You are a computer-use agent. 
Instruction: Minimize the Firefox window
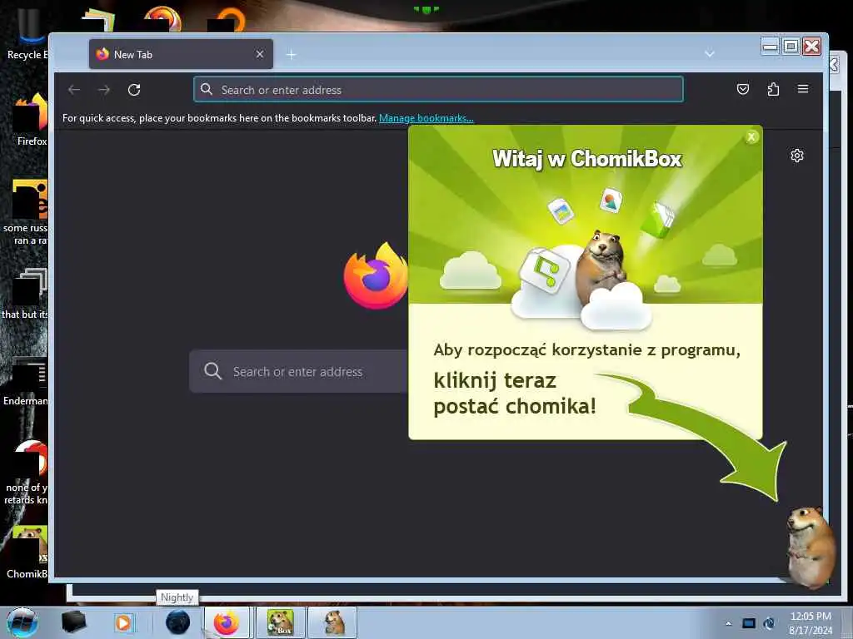(x=771, y=47)
